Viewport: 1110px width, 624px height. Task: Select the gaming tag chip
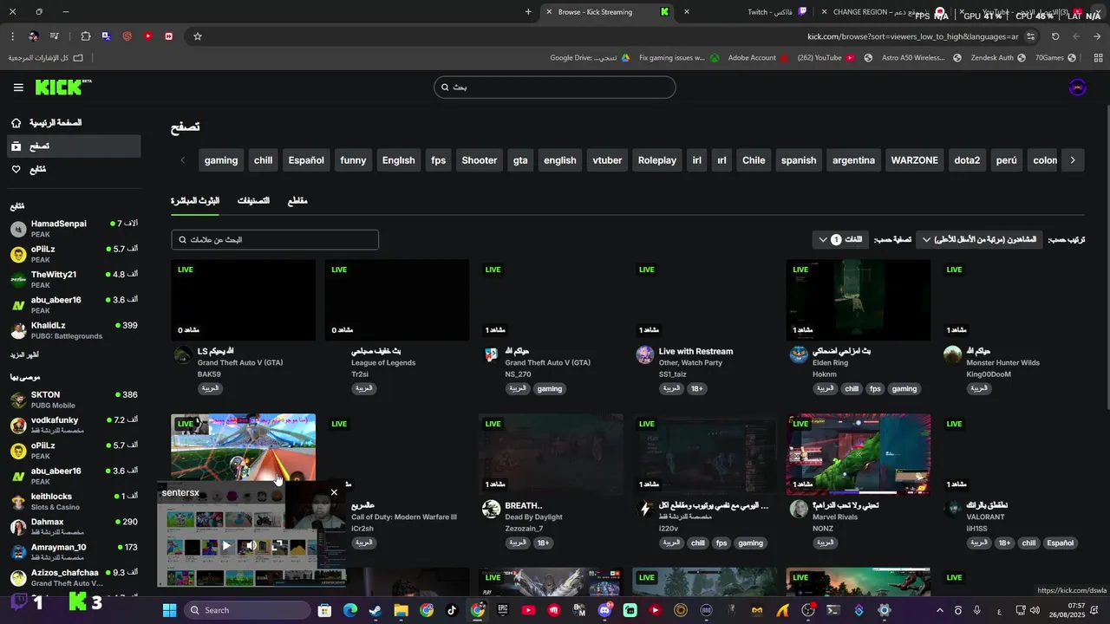click(221, 160)
